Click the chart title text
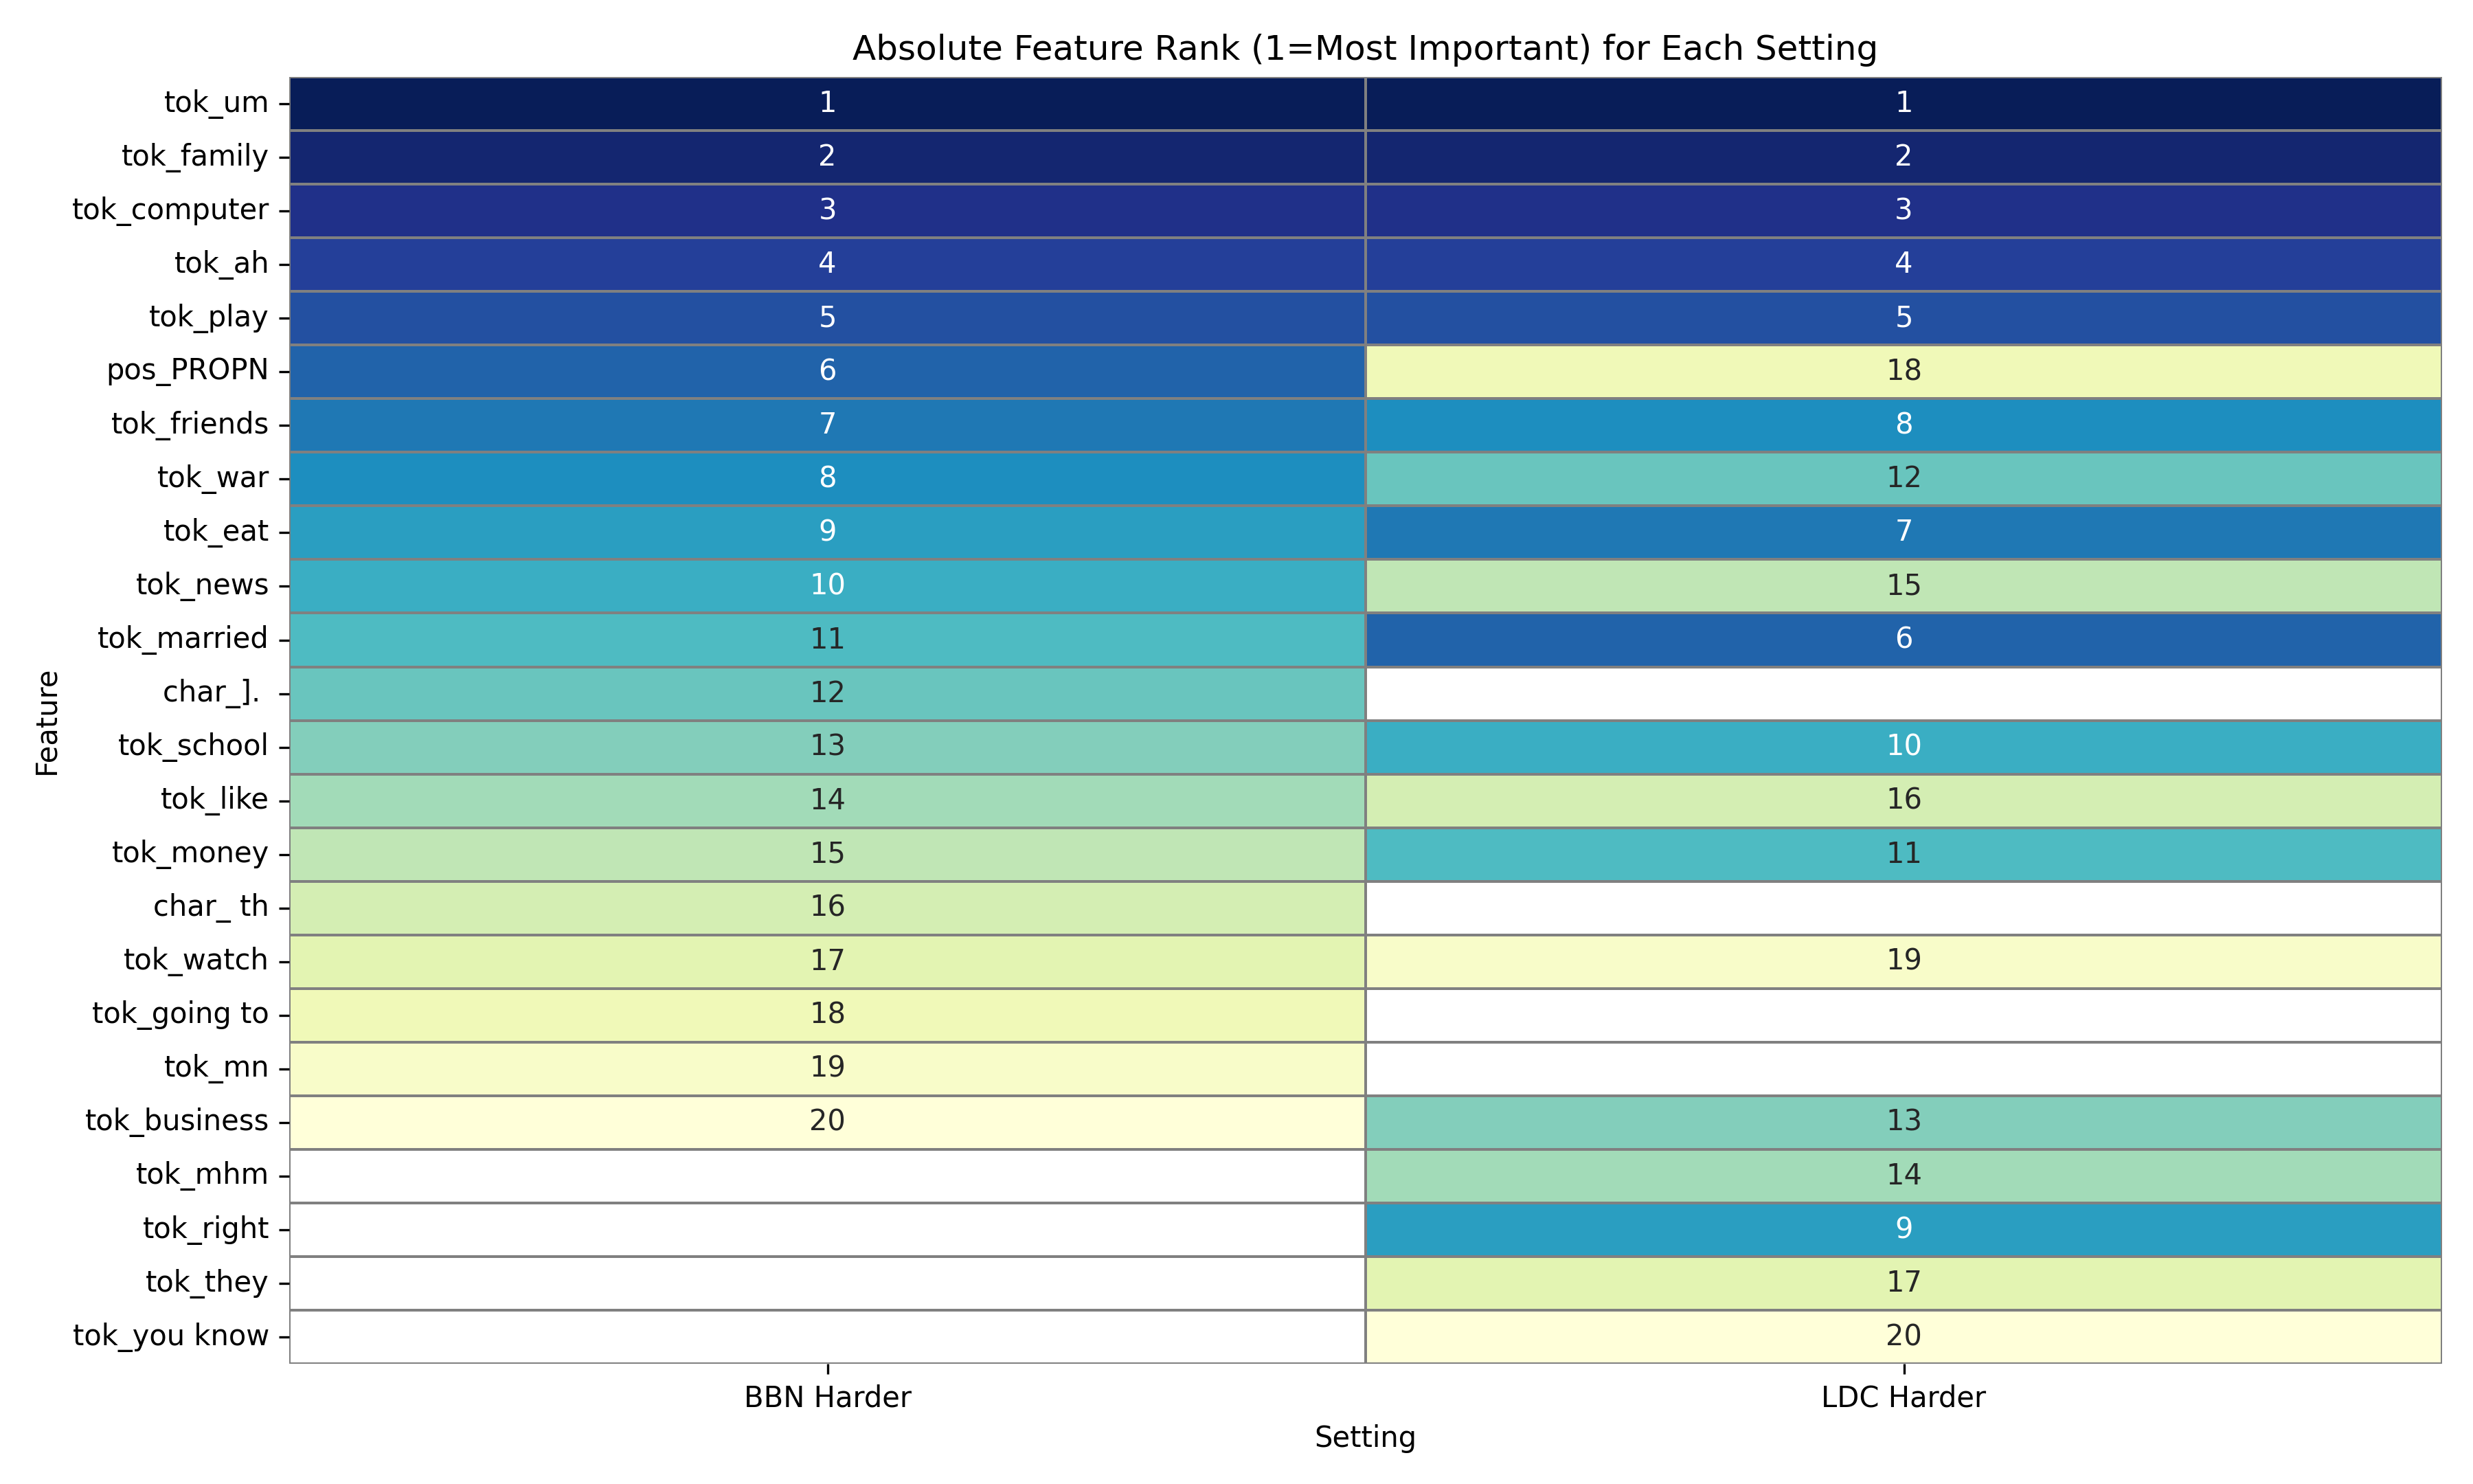This screenshot has width=2473, height=1484. (x=1364, y=48)
